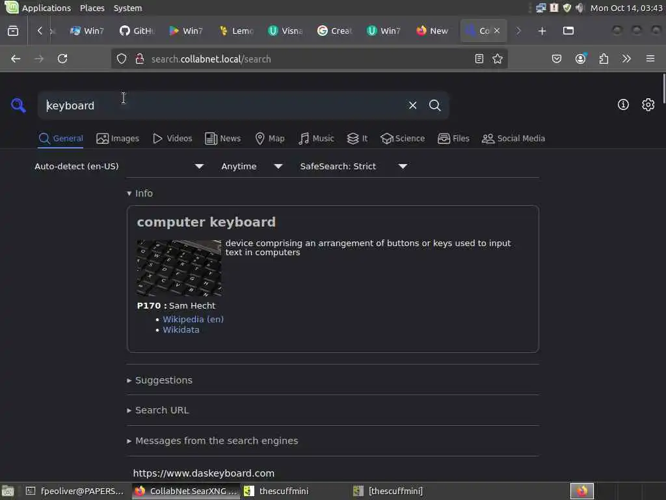Image resolution: width=666 pixels, height=500 pixels.
Task: Submit search with magnifier button
Action: (x=434, y=105)
